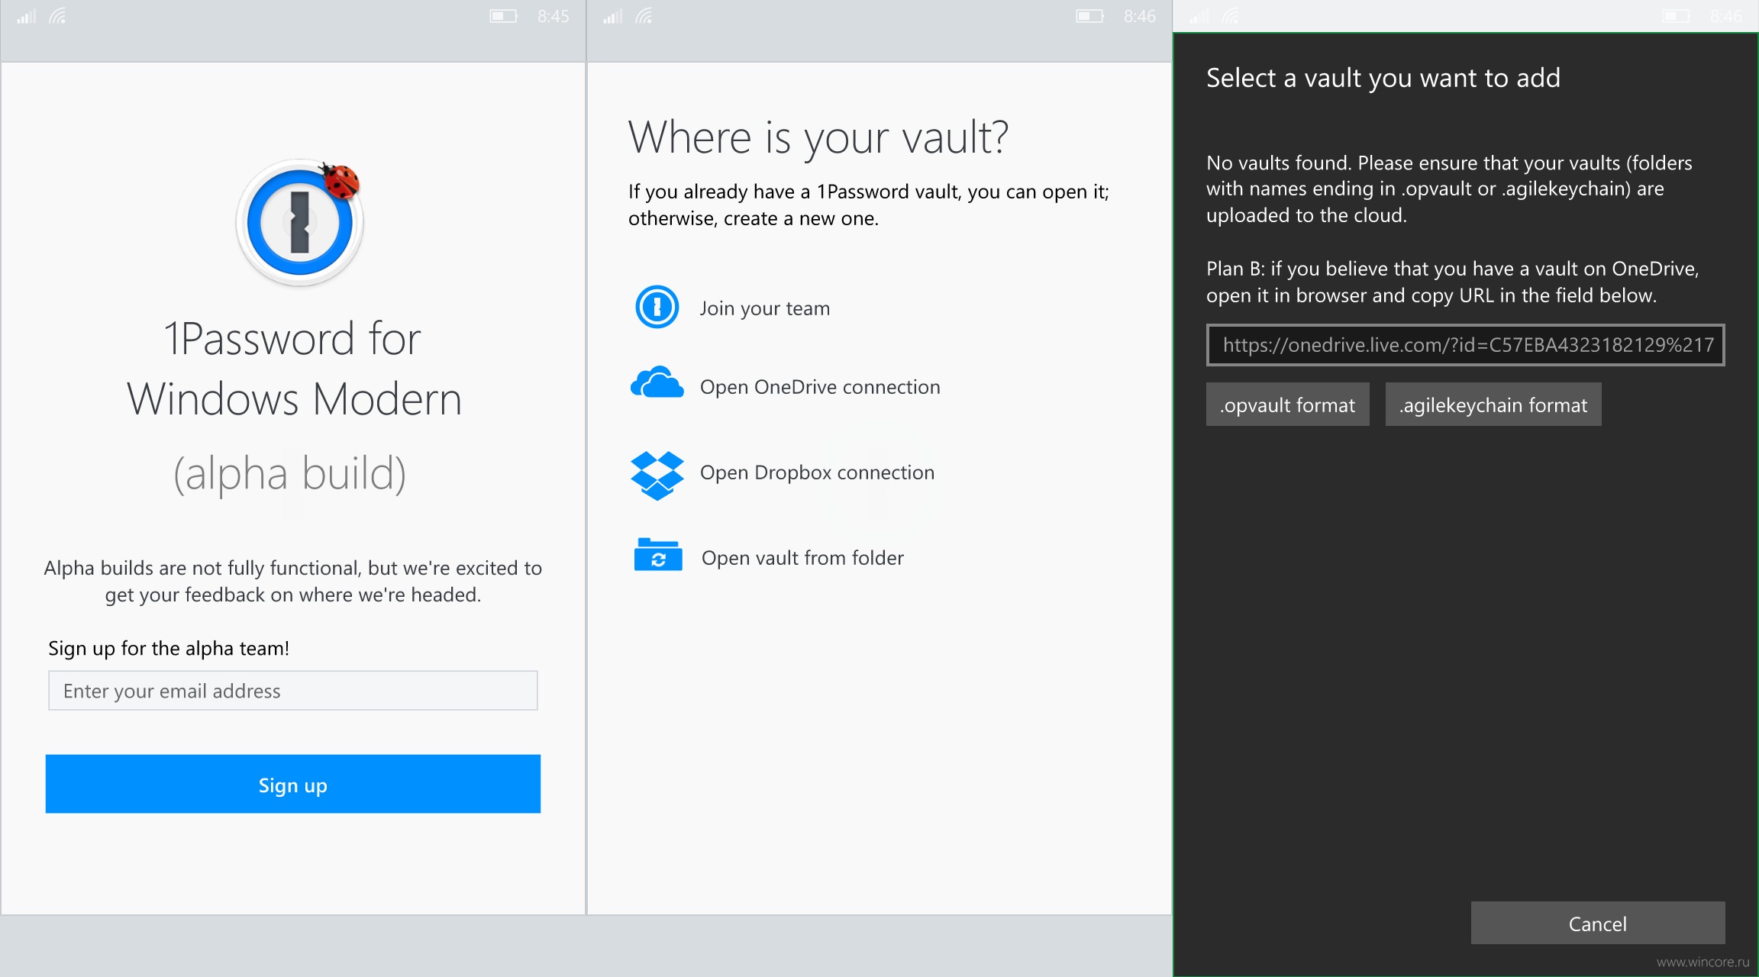Image resolution: width=1759 pixels, height=977 pixels.
Task: Click the OneDrive cloud icon
Action: click(657, 382)
